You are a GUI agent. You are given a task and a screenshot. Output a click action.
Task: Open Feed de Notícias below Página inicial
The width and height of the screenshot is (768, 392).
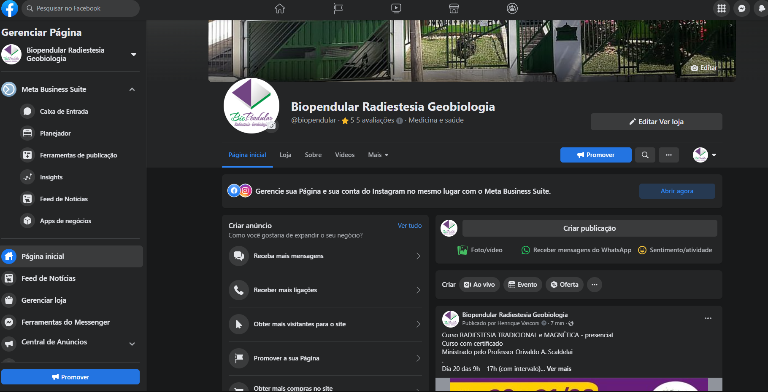pos(72,278)
